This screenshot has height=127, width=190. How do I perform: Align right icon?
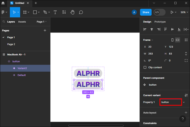coord(159,29)
